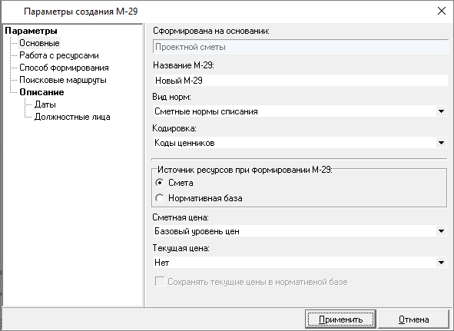The height and width of the screenshot is (331, 454).
Task: Open the Кодировка dropdown list
Action: coord(441,143)
